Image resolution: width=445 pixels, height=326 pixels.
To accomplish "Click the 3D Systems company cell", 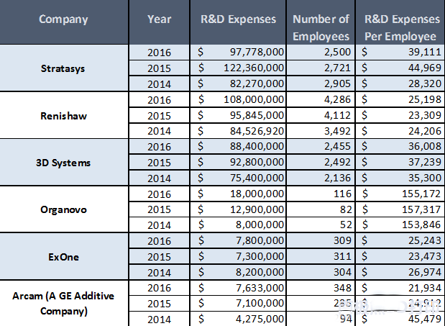I will (64, 163).
